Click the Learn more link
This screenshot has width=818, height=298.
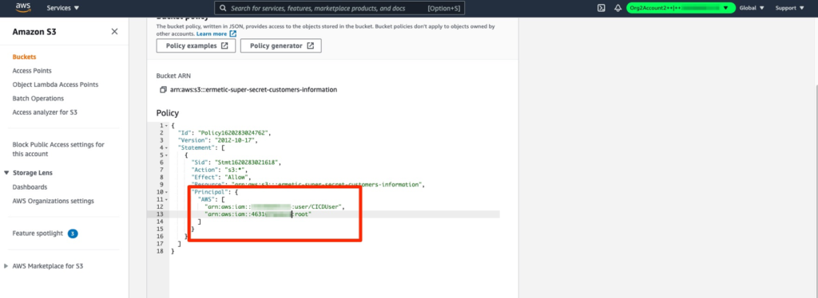tap(216, 33)
